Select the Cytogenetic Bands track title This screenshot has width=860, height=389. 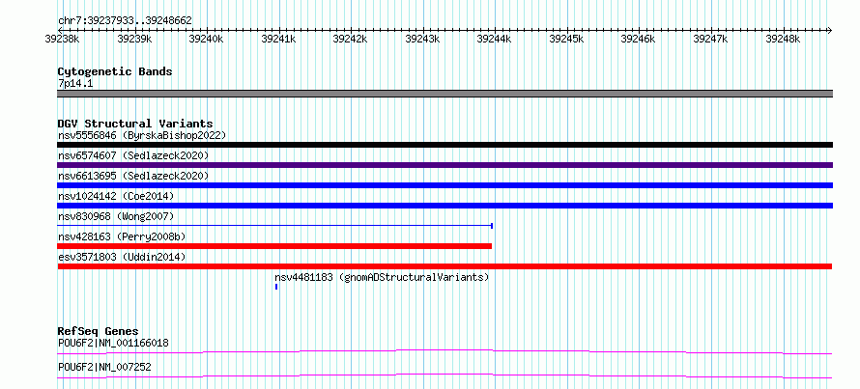point(115,71)
